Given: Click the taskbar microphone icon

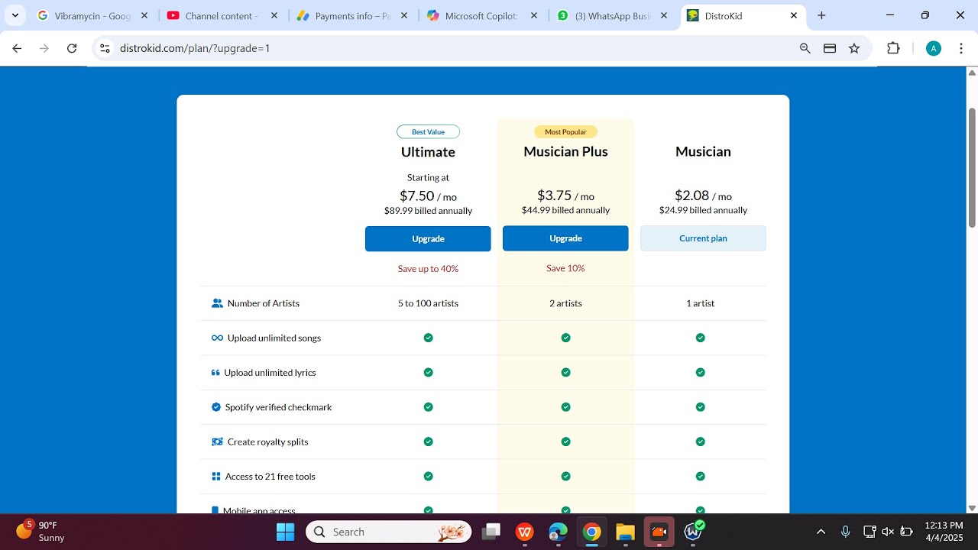Looking at the screenshot, I should click(845, 532).
